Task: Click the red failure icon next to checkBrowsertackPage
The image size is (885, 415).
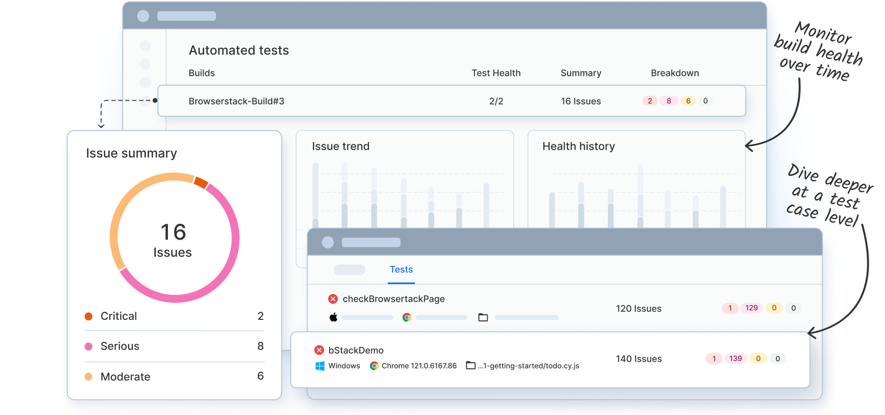Action: pyautogui.click(x=333, y=299)
